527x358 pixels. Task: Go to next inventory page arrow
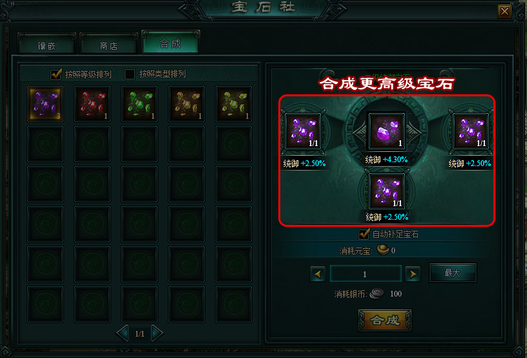[157, 333]
